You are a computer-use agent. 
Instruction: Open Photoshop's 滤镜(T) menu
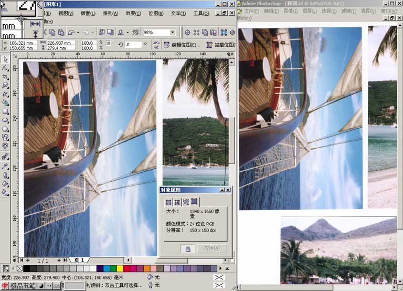point(349,11)
